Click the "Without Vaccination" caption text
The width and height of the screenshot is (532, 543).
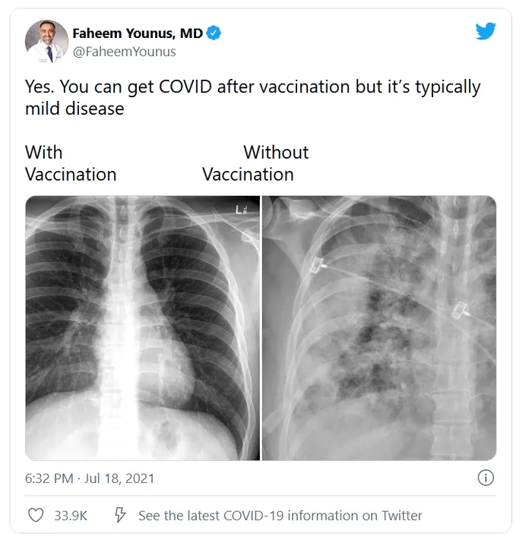pyautogui.click(x=255, y=163)
